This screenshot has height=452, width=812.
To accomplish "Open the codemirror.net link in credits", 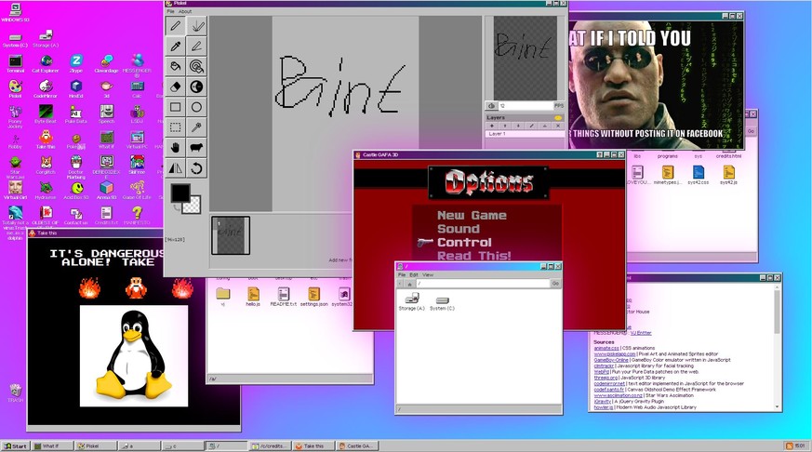I will coord(609,384).
